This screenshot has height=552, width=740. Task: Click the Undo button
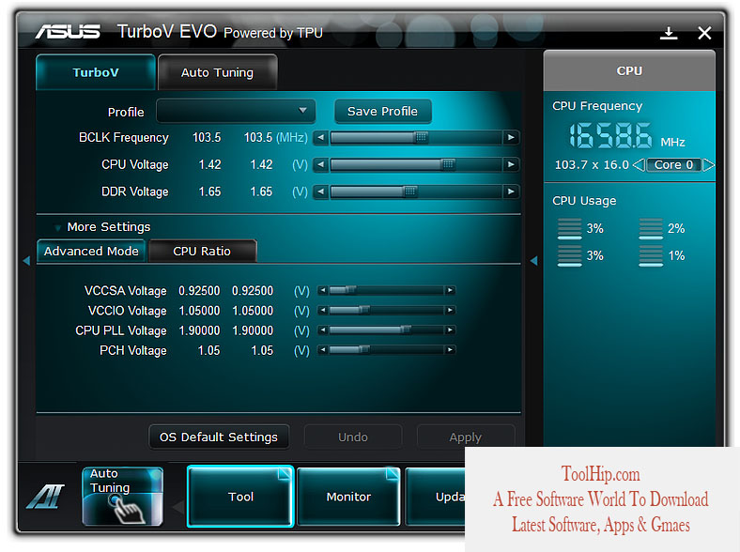point(353,437)
